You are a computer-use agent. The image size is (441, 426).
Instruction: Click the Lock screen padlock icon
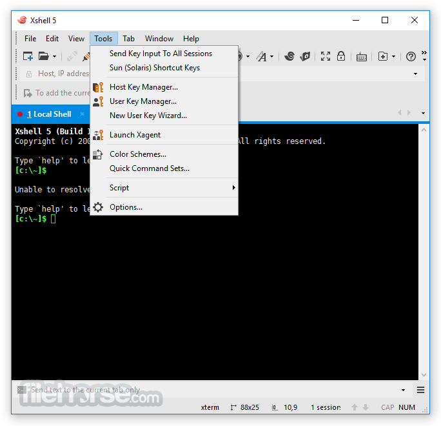(341, 56)
